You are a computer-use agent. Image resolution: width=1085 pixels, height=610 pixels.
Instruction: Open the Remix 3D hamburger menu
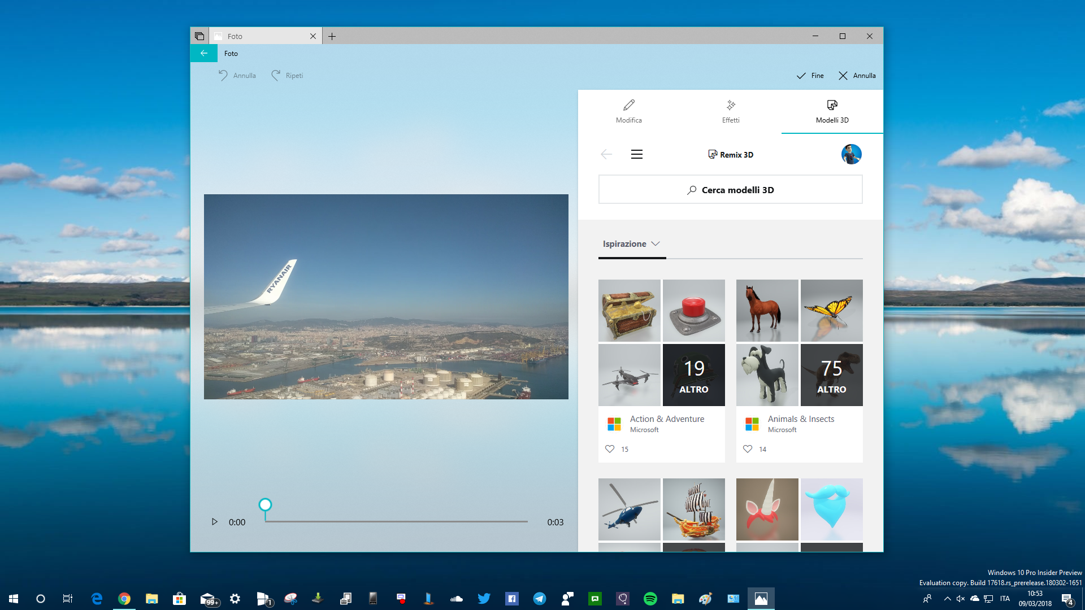coord(637,154)
